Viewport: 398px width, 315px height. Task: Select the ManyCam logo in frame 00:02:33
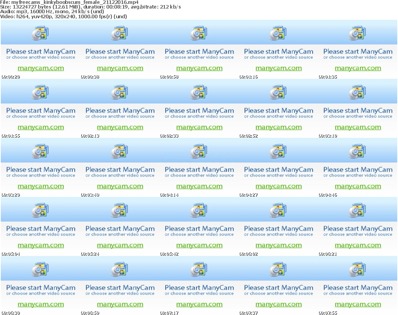pyautogui.click(x=199, y=92)
